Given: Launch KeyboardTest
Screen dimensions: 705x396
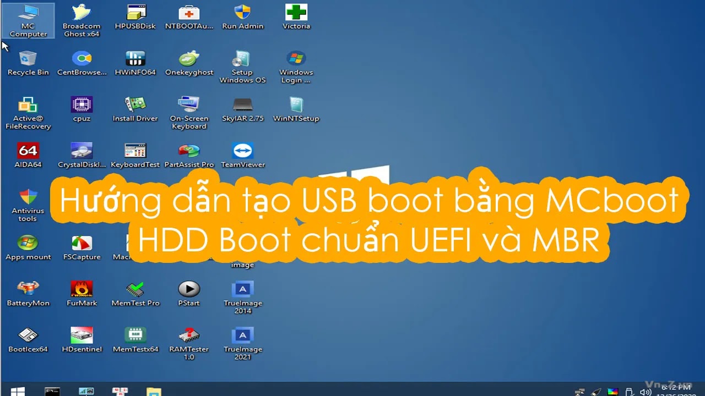Looking at the screenshot, I should 135,155.
